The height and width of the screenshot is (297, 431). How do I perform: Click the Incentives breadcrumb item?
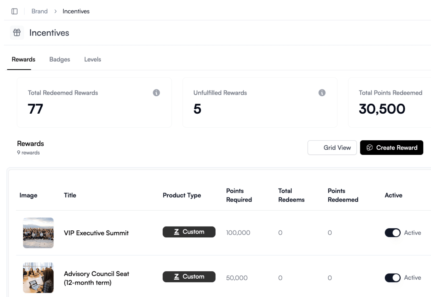coord(76,11)
